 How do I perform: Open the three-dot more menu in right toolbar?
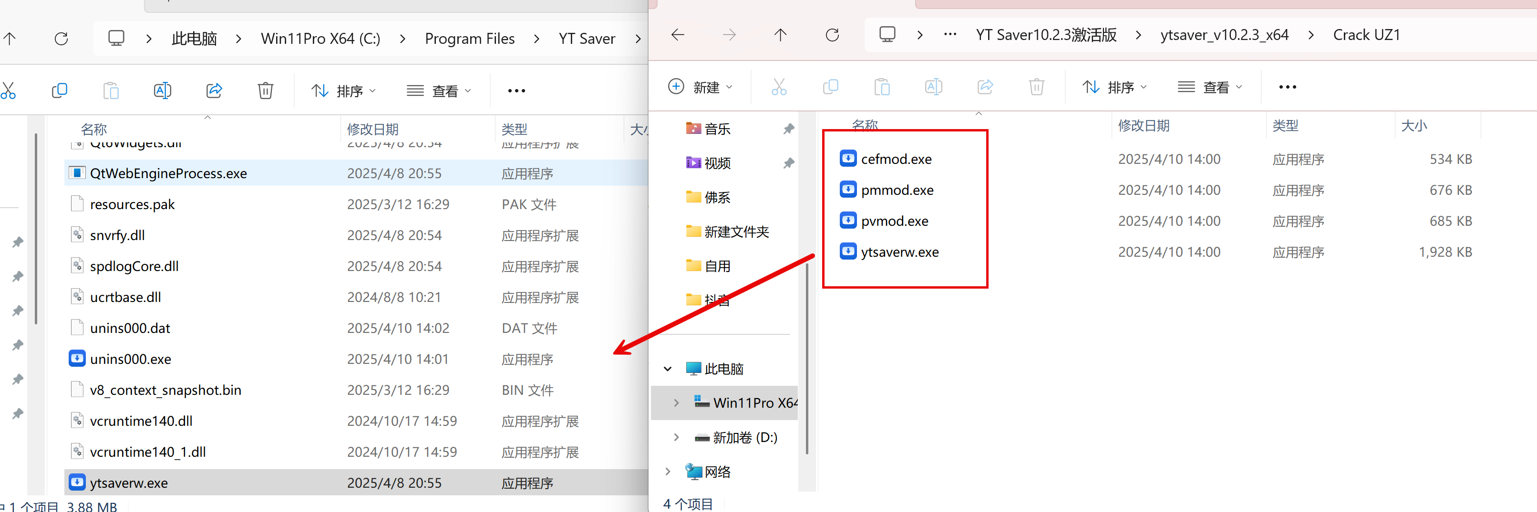point(1287,87)
